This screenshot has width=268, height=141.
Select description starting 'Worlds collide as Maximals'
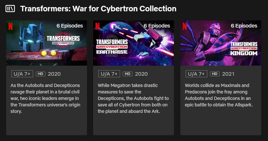219,95
